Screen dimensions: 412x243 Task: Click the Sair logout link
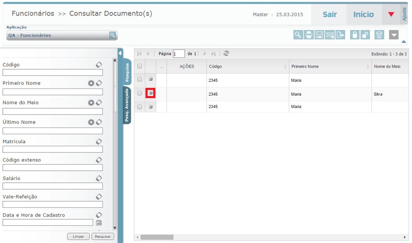(330, 15)
